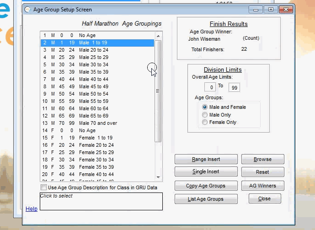Image resolution: width=315 pixels, height=230 pixels.
Task: Maximize the Age Group Setup Screen window
Action: pos(271,10)
